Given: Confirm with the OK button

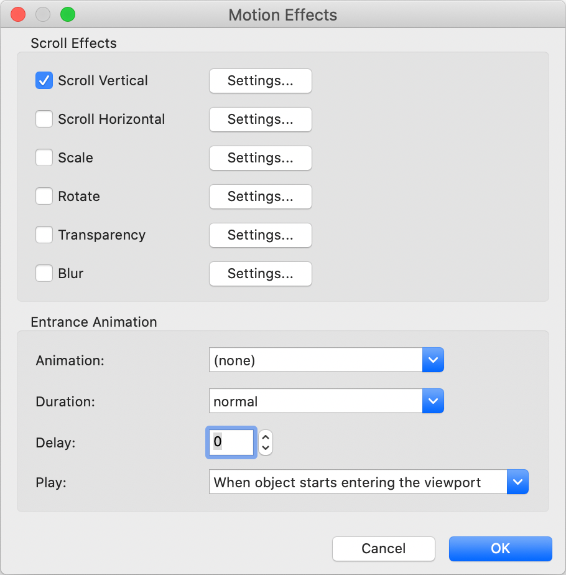Looking at the screenshot, I should pos(500,549).
